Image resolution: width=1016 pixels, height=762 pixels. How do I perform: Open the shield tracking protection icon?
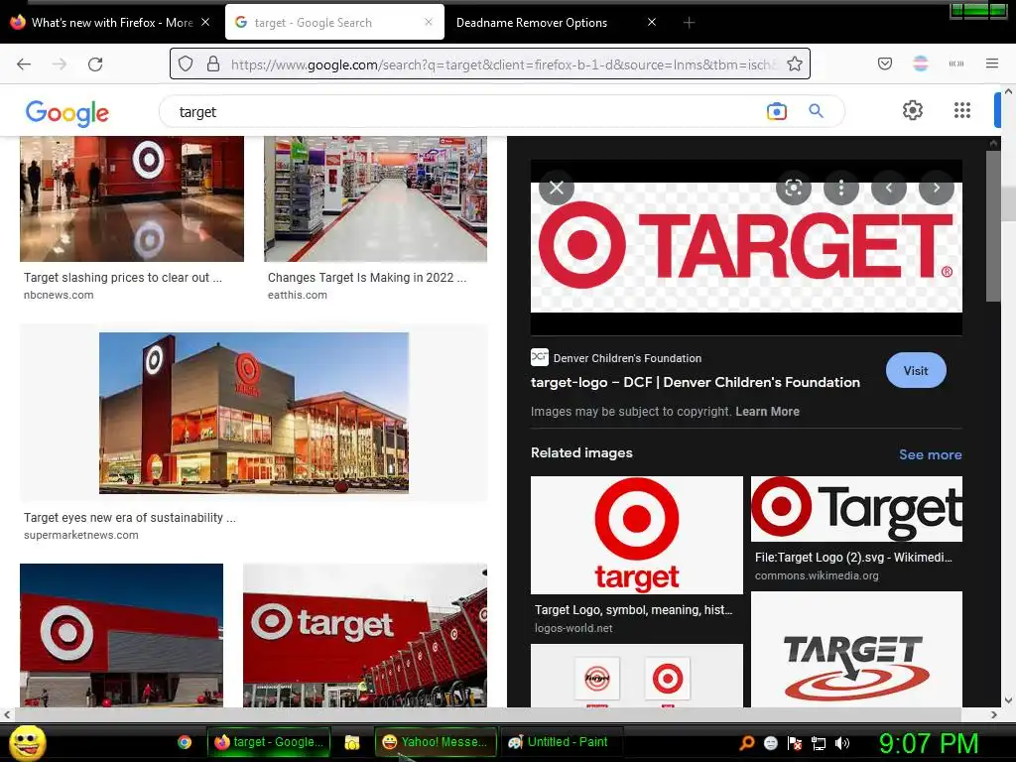tap(186, 63)
